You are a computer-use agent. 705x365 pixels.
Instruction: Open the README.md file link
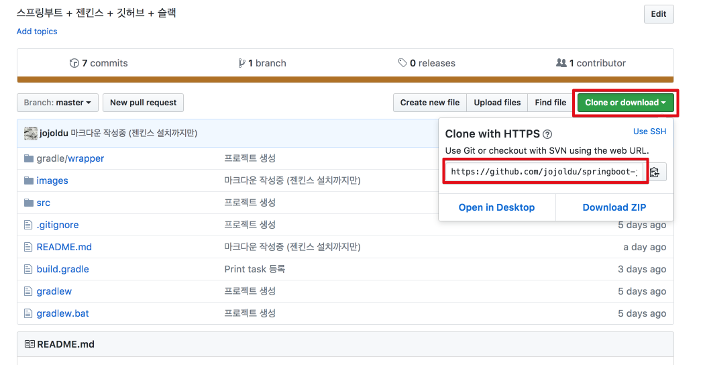(x=64, y=247)
